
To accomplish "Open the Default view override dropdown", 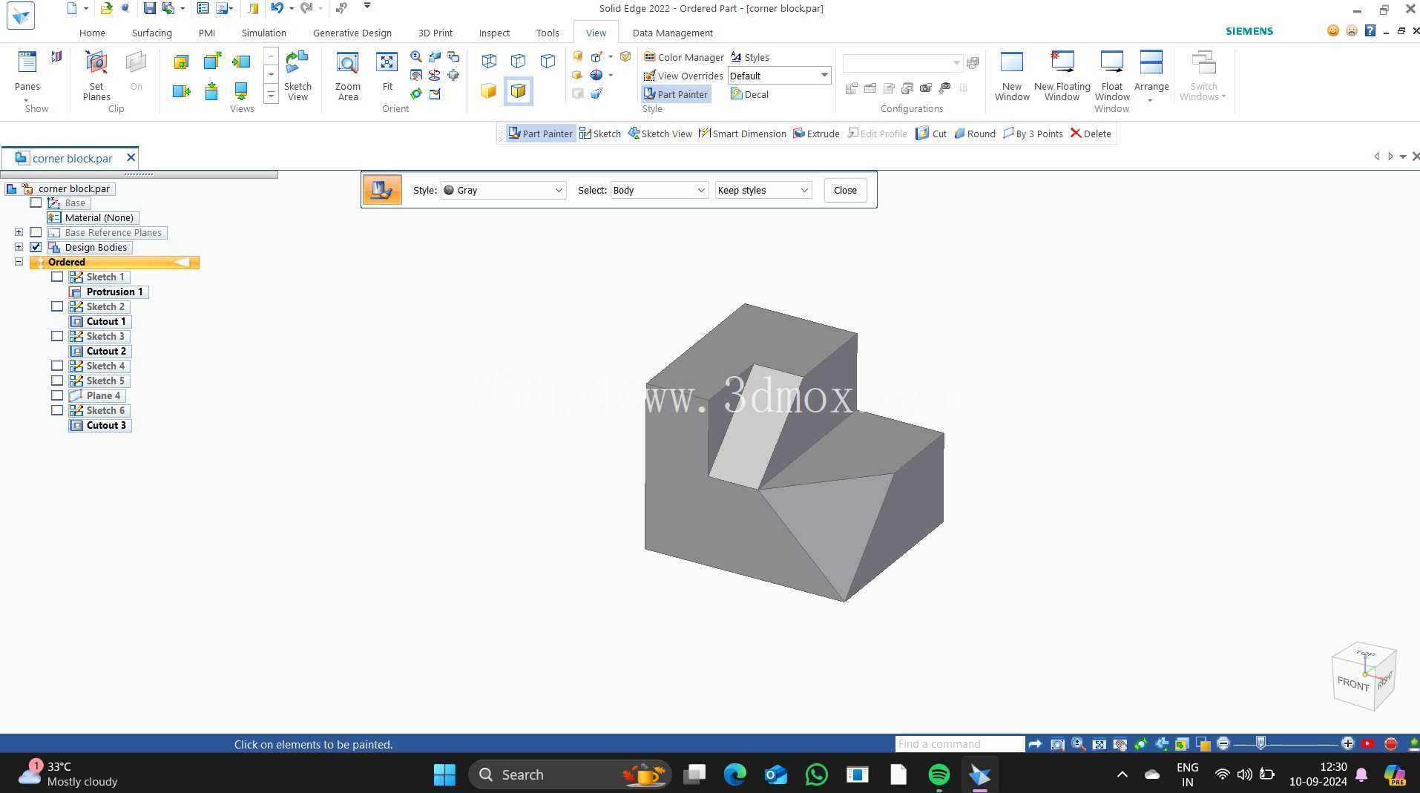I will tap(779, 76).
